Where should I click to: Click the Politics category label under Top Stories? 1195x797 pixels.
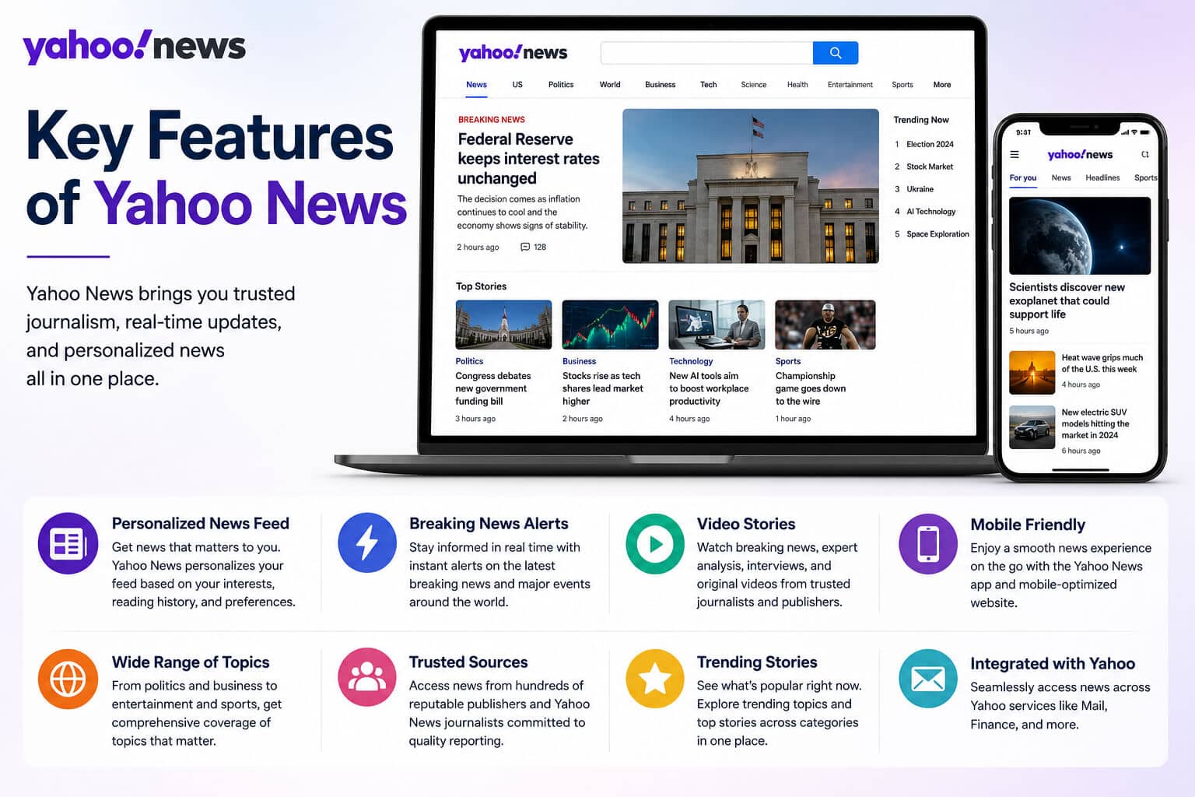point(469,361)
